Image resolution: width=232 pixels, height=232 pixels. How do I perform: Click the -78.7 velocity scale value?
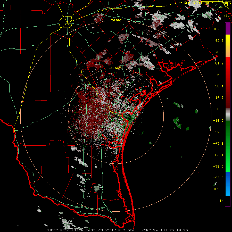point(218,167)
